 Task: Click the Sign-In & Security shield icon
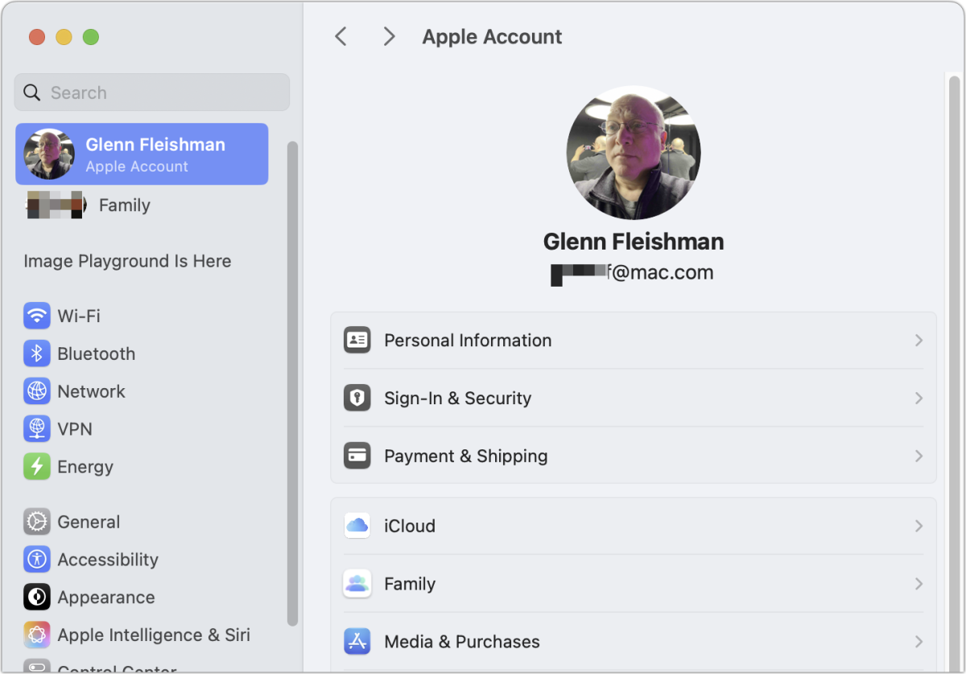pos(357,398)
